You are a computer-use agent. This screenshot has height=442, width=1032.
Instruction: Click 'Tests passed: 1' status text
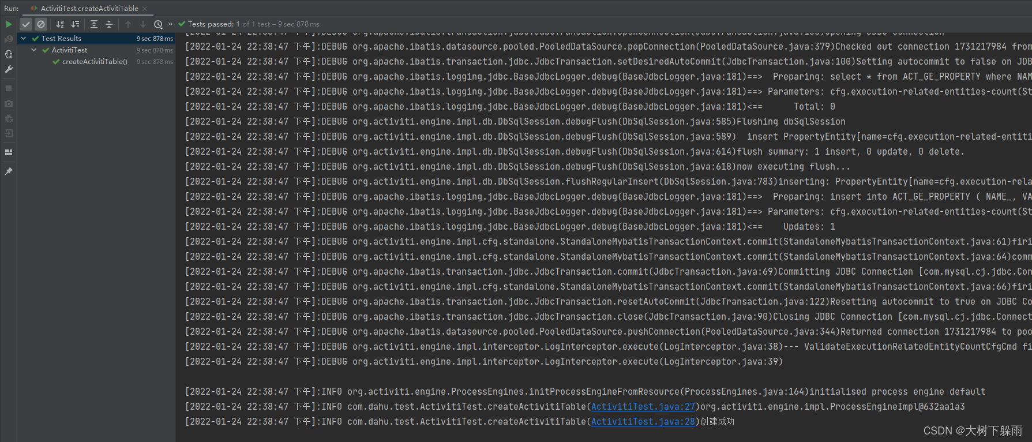coord(214,24)
